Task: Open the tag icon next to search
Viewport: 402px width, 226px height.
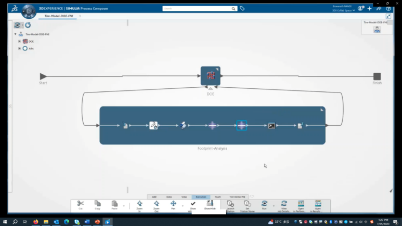Action: coord(242,9)
